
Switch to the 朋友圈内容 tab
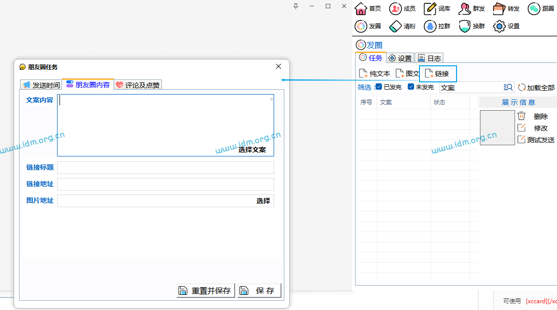point(88,84)
